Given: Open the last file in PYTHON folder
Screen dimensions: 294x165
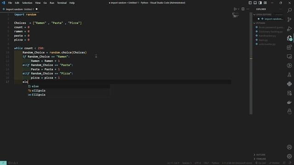Looking at the screenshot, I should click(267, 44).
